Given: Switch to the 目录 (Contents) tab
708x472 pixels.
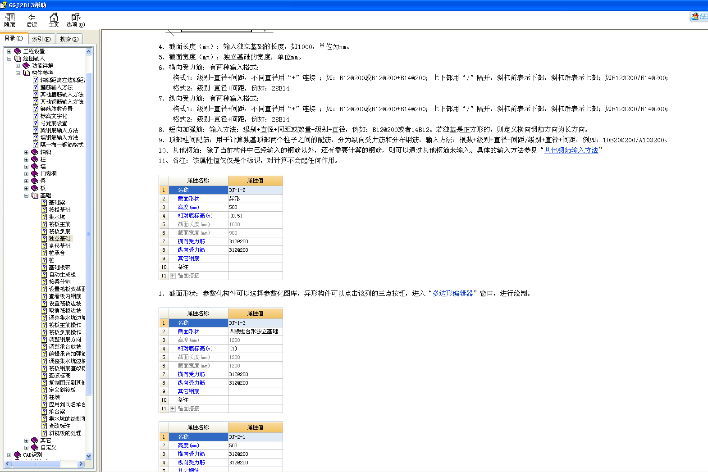Looking at the screenshot, I should (14, 38).
